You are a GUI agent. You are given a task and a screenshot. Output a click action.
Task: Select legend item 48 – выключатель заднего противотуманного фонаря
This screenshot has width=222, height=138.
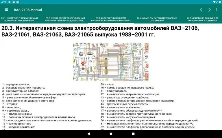coord(136,114)
